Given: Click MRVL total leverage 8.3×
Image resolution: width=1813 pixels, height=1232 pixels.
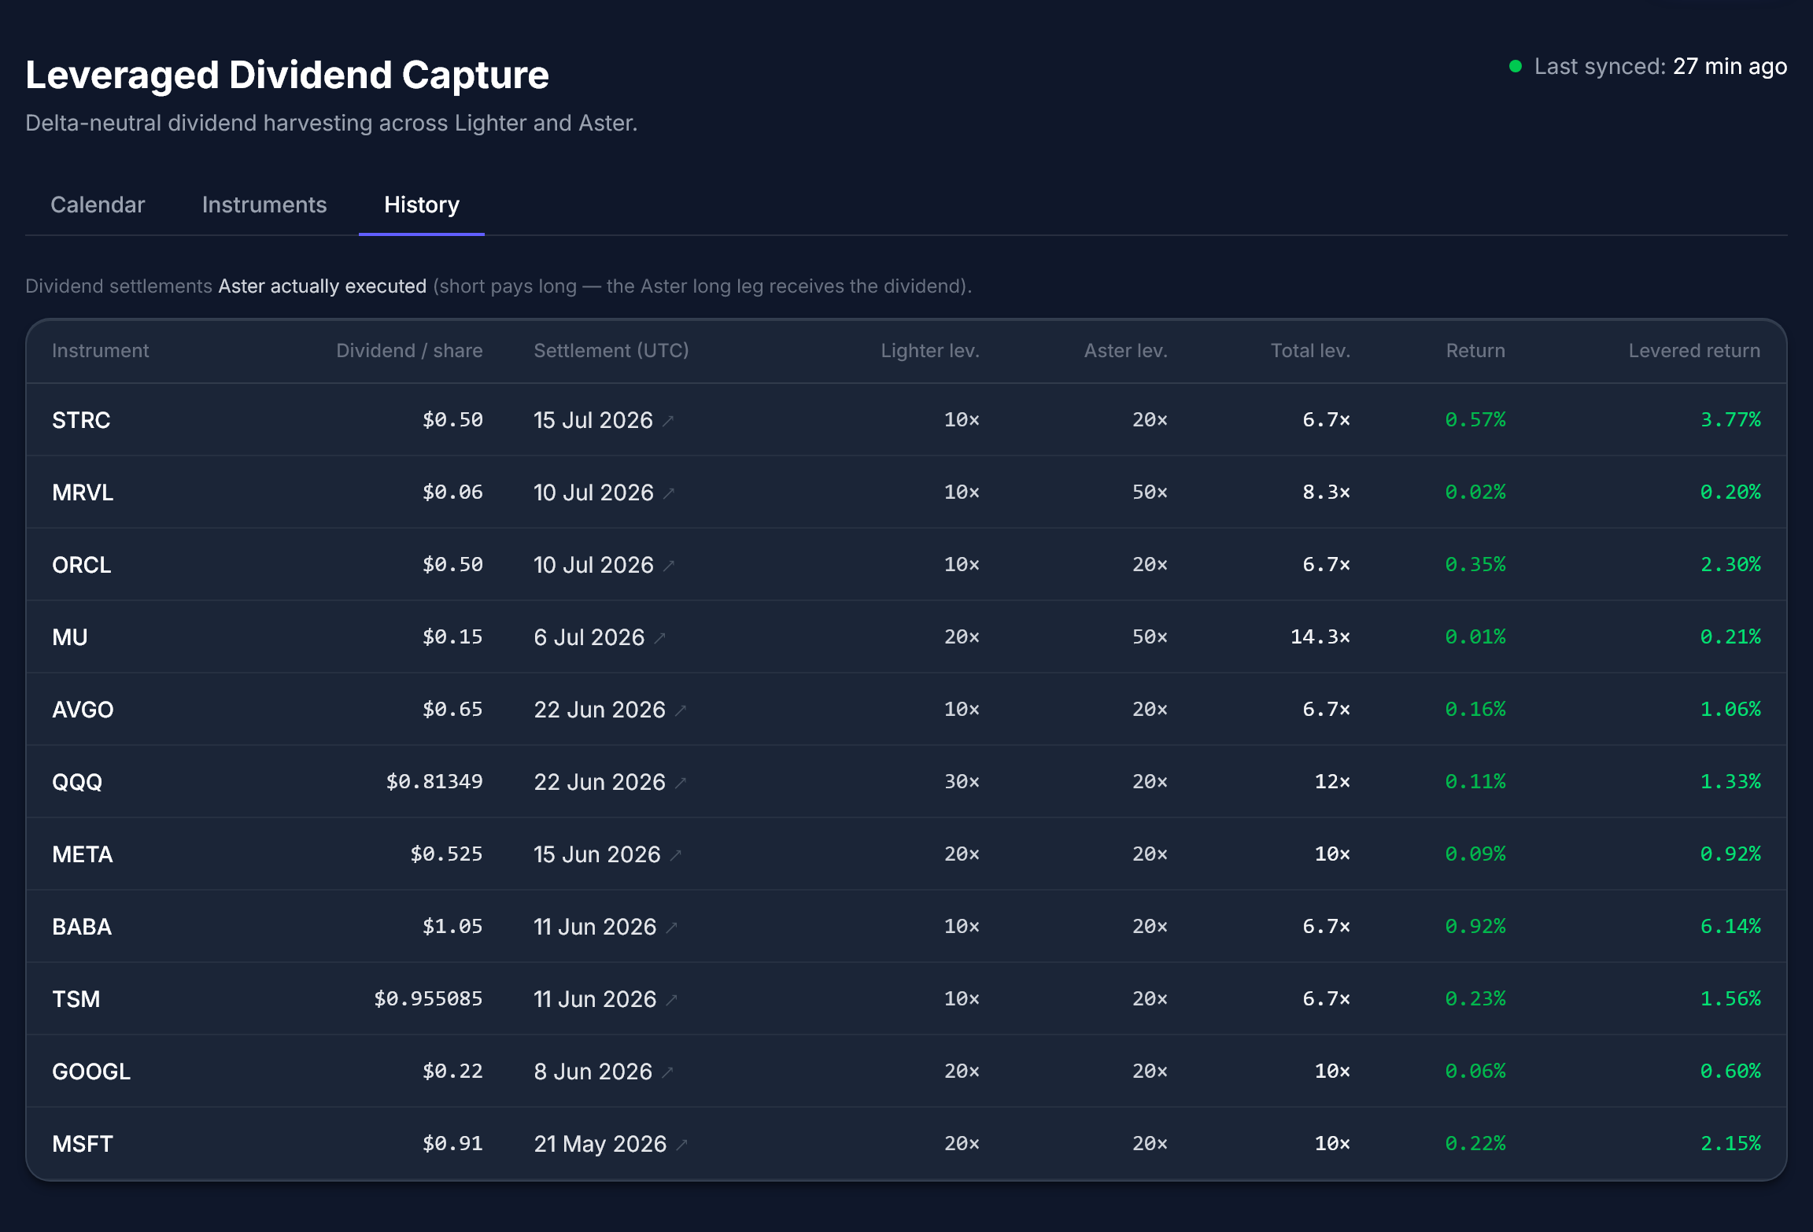Looking at the screenshot, I should pos(1327,492).
